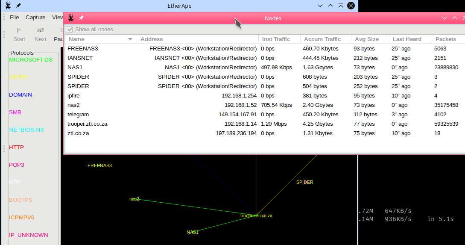Open the File menu
Image resolution: width=465 pixels, height=245 pixels.
click(15, 18)
